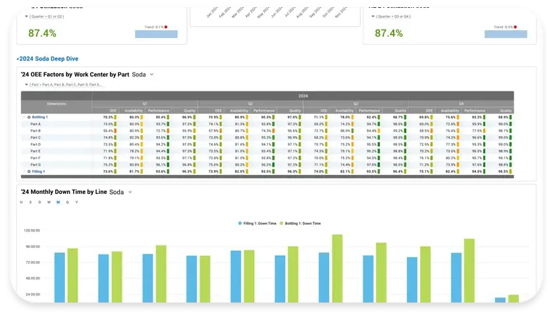The height and width of the screenshot is (317, 553).
Task: Click the Part B row label
Action: tap(36, 131)
